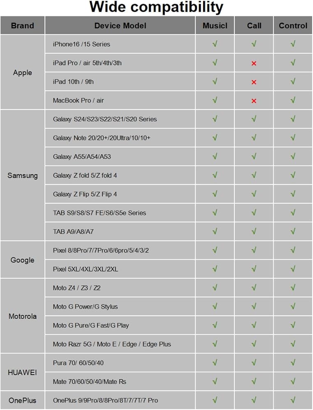Click Mate 70/60/50/40/Mate Rs model text
This screenshot has width=313, height=410.
[x=90, y=381]
